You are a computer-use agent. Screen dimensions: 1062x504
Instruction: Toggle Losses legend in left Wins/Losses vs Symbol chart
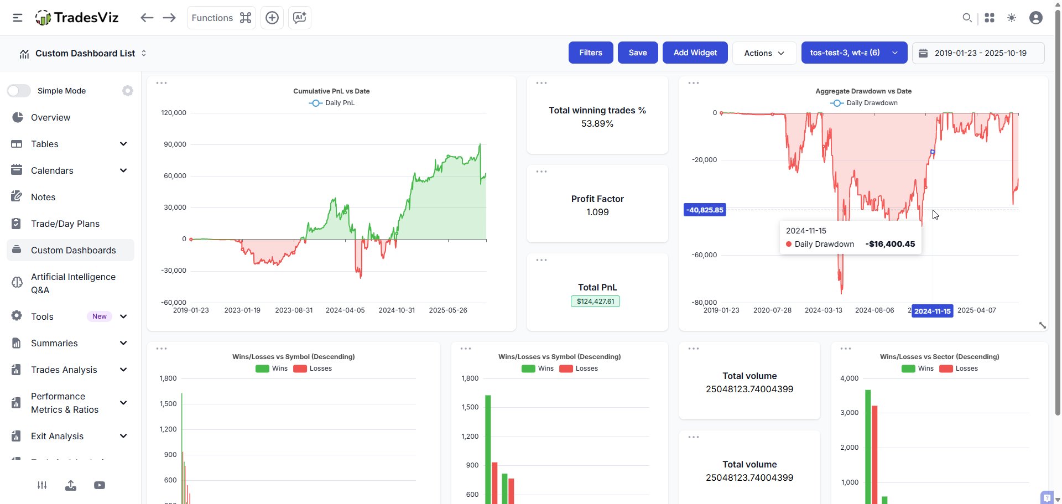[313, 368]
